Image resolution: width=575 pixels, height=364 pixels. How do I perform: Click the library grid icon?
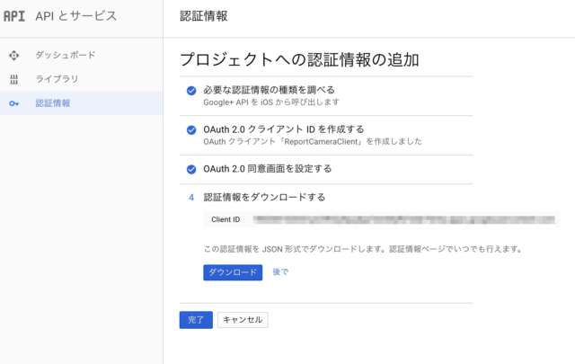[x=14, y=79]
